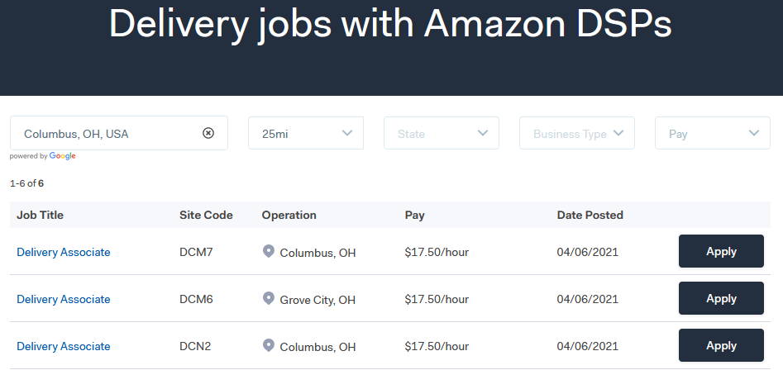Screen dimensions: 783x370
Task: Click the Pay column header
Action: point(414,215)
